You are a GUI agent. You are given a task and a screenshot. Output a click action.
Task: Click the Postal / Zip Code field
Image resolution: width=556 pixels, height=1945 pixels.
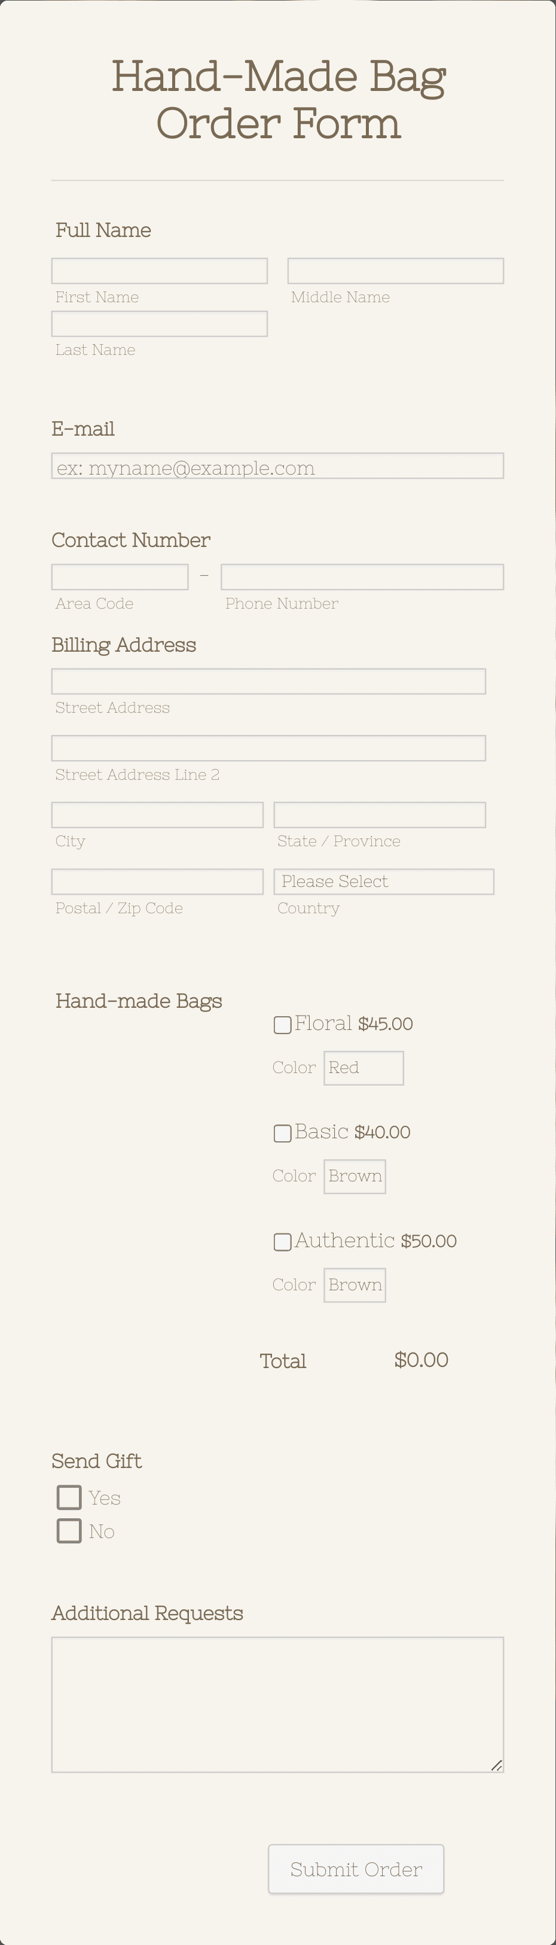(156, 881)
